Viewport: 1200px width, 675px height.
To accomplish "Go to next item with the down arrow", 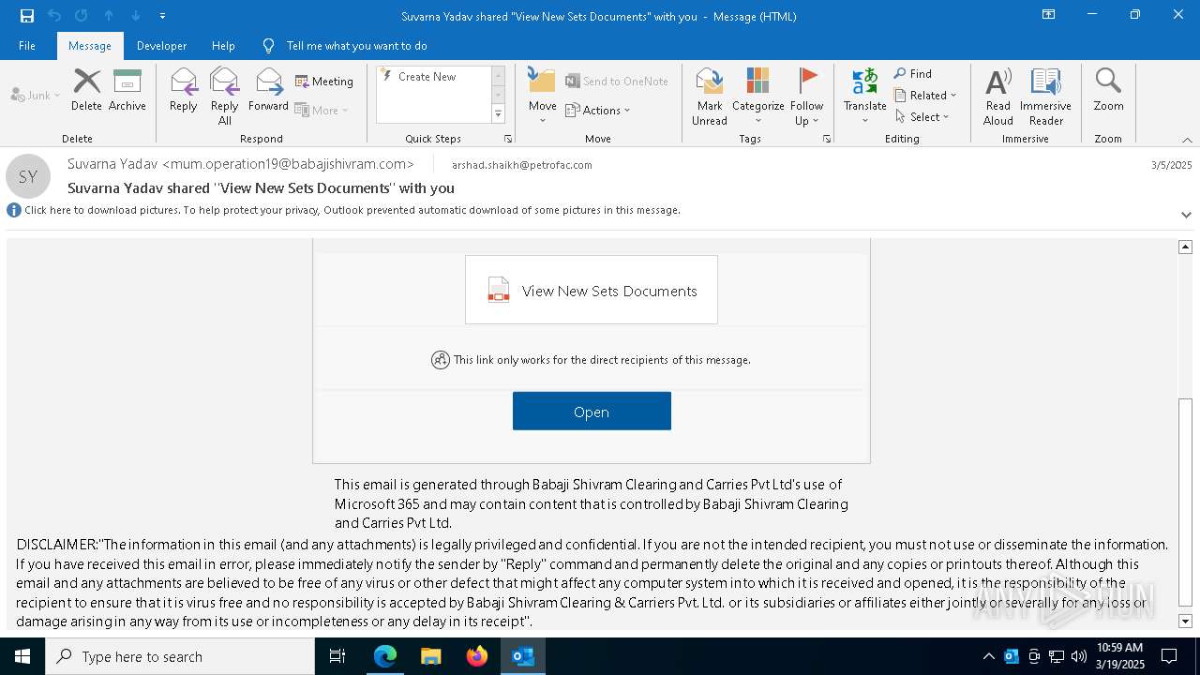I will click(x=136, y=16).
